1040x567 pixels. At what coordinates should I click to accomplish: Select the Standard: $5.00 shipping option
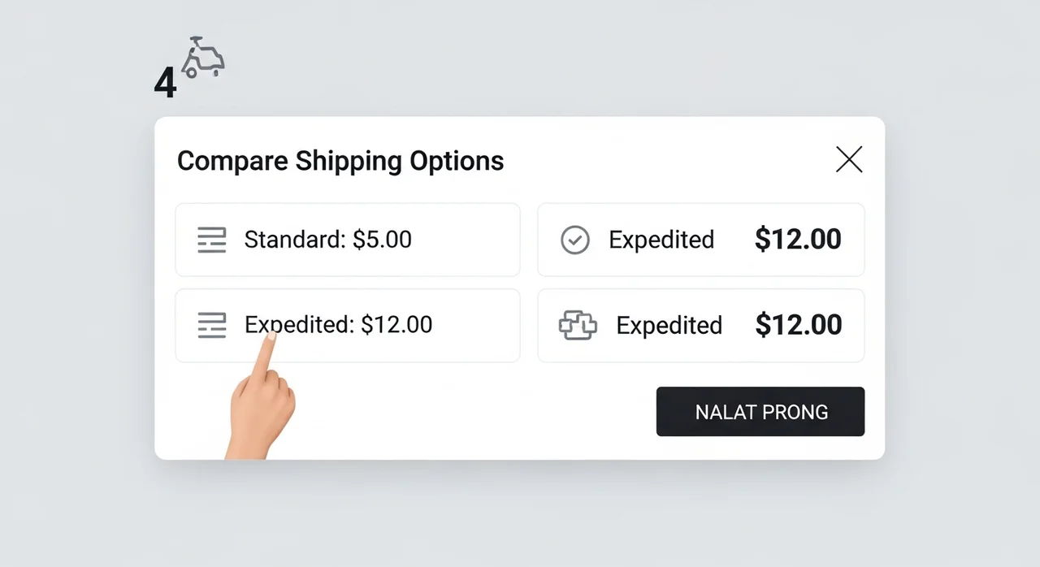point(348,240)
